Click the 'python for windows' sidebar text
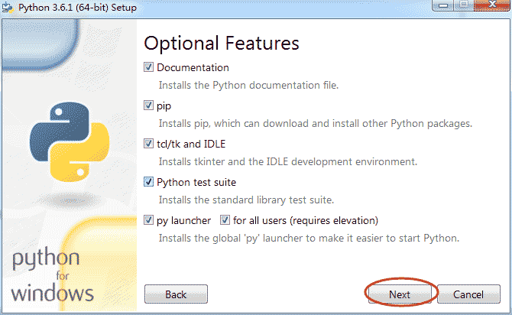 [x=53, y=275]
